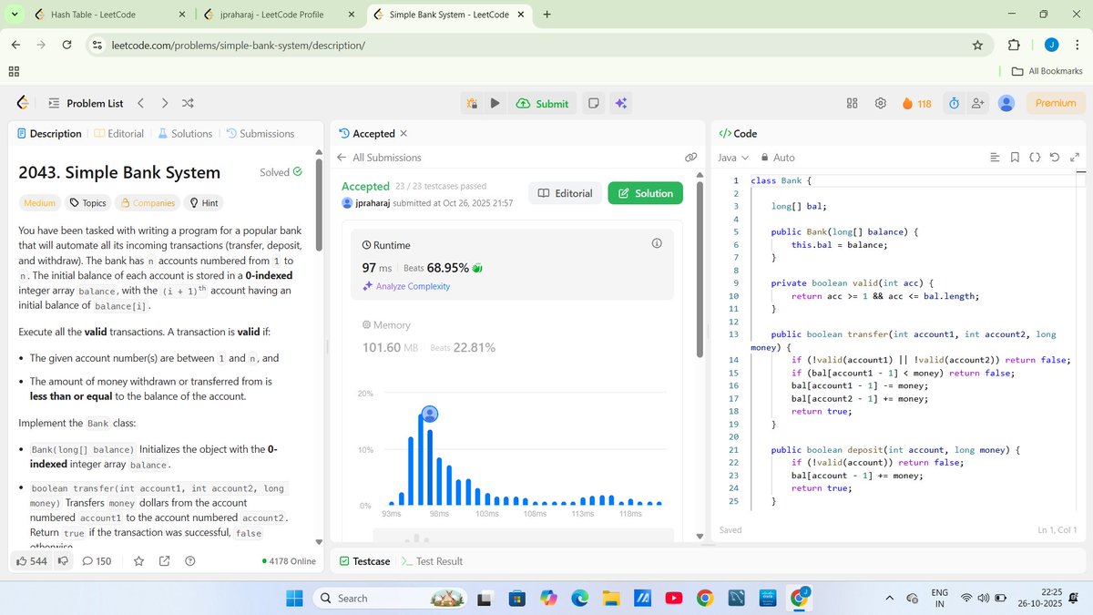Open File Explorer from the taskbar
Image resolution: width=1093 pixels, height=615 pixels.
coord(610,598)
